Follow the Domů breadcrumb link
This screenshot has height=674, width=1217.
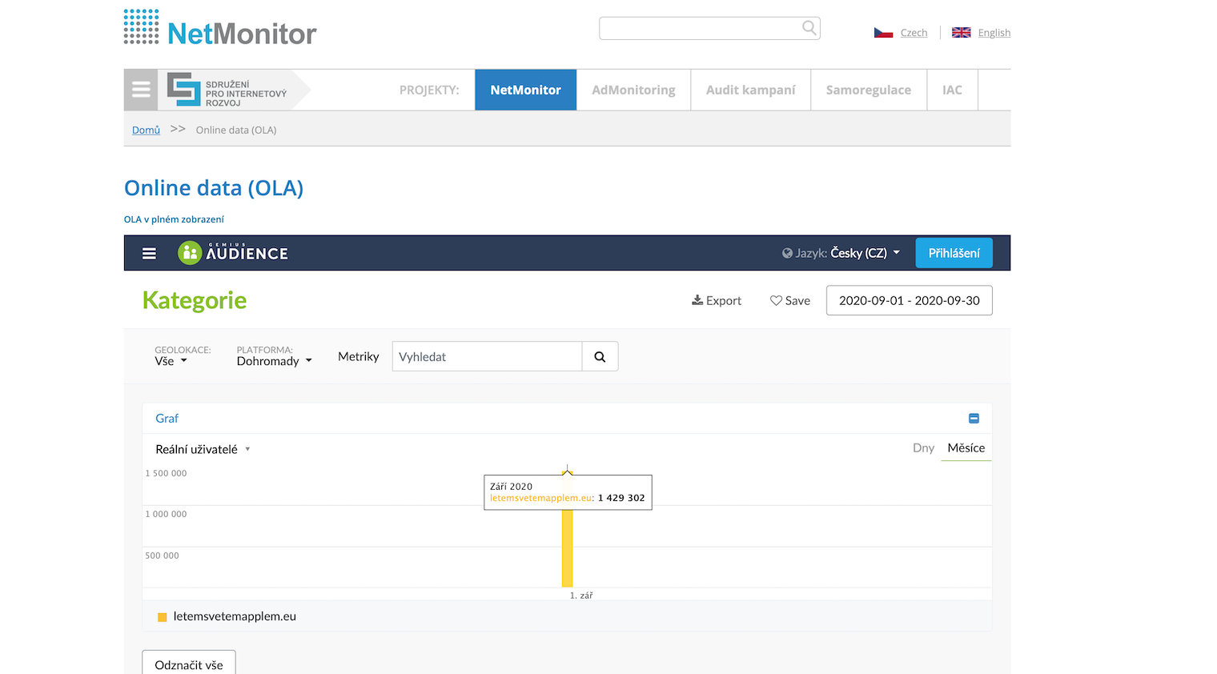[x=146, y=130]
